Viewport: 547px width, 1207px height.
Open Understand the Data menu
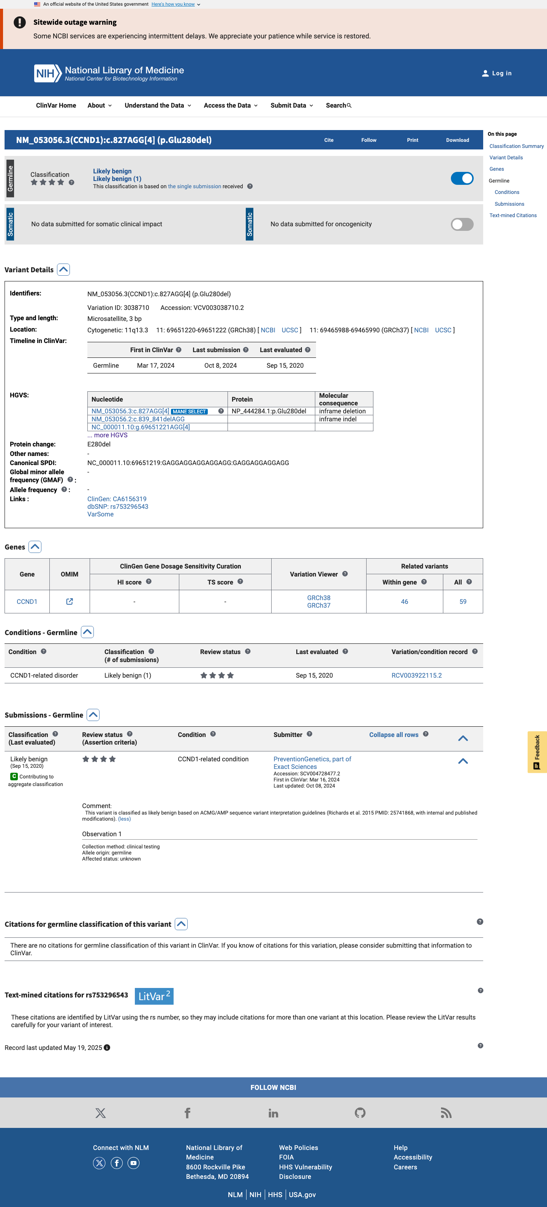[x=158, y=105]
